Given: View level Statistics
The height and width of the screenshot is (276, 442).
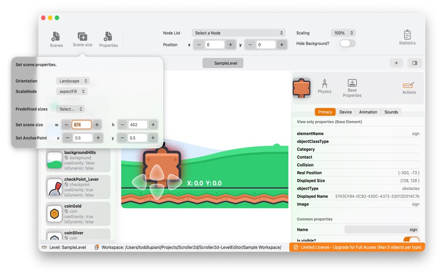Looking at the screenshot, I should coord(407,38).
